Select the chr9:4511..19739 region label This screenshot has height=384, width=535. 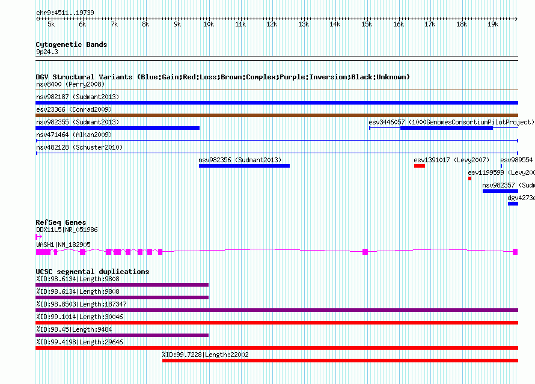click(x=65, y=13)
